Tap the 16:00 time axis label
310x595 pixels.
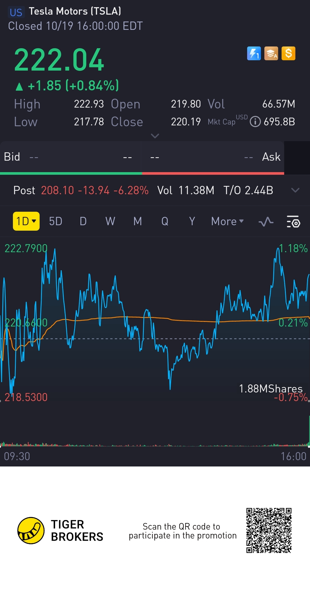coord(293,456)
